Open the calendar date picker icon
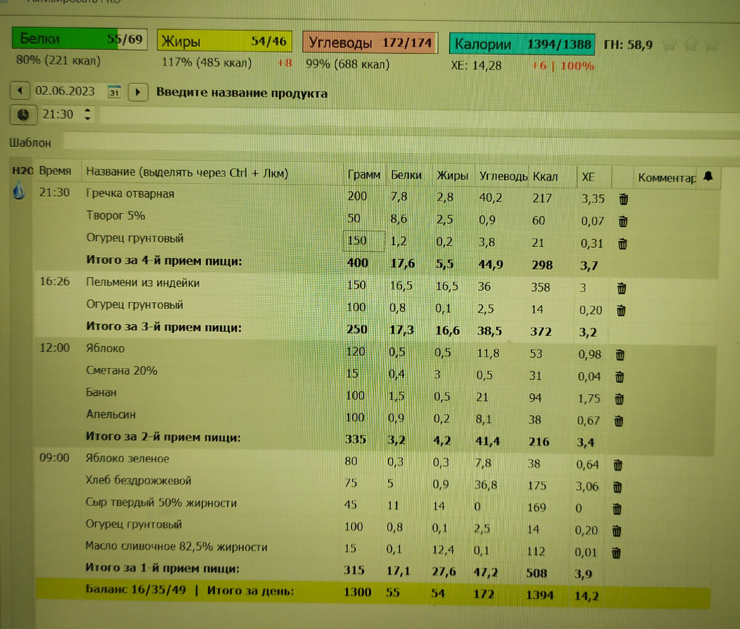The width and height of the screenshot is (740, 629). click(114, 92)
